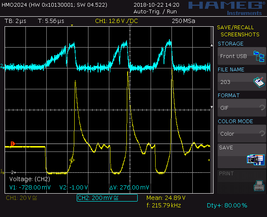This screenshot has width=267, height=217.
Task: Click the disabled PRINT softkey
Action: [x=242, y=182]
